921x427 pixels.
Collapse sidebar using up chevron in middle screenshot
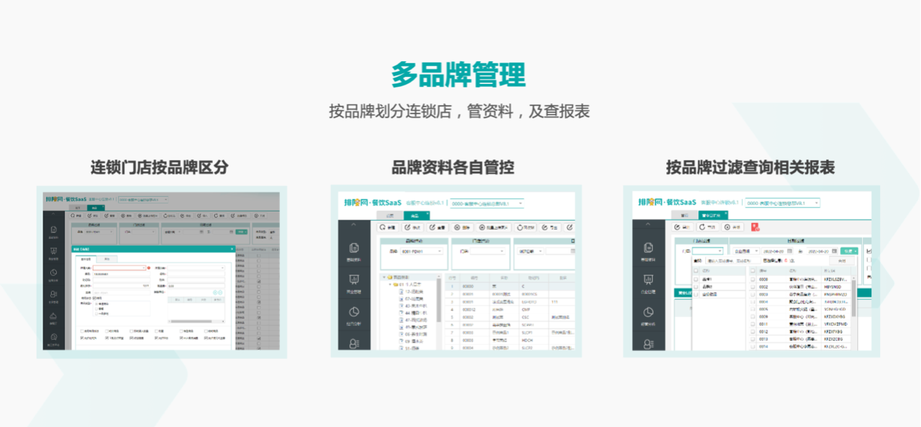pyautogui.click(x=353, y=225)
